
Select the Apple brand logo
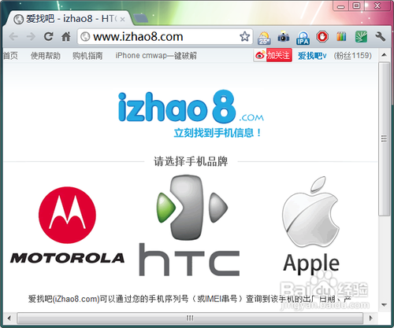(311, 225)
